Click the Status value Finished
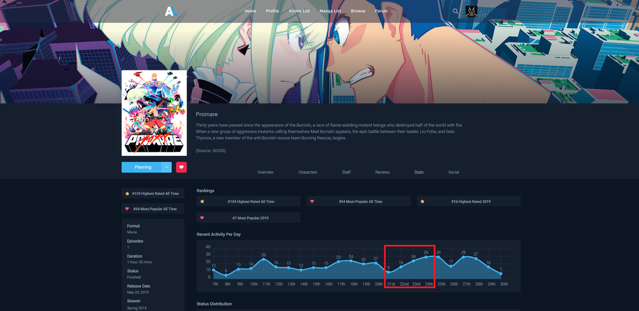Image resolution: width=639 pixels, height=311 pixels. pos(134,277)
